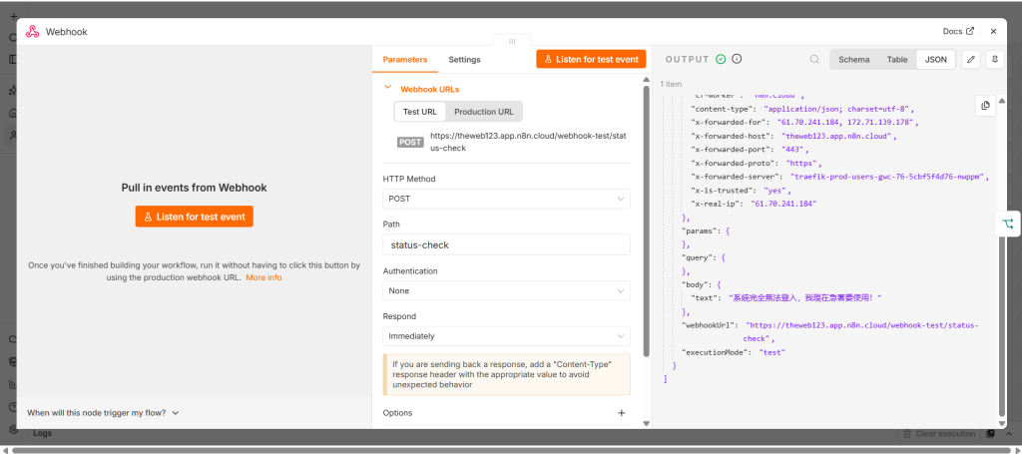Click the "x-forwarded-proto" value https
1022x454 pixels.
click(803, 163)
